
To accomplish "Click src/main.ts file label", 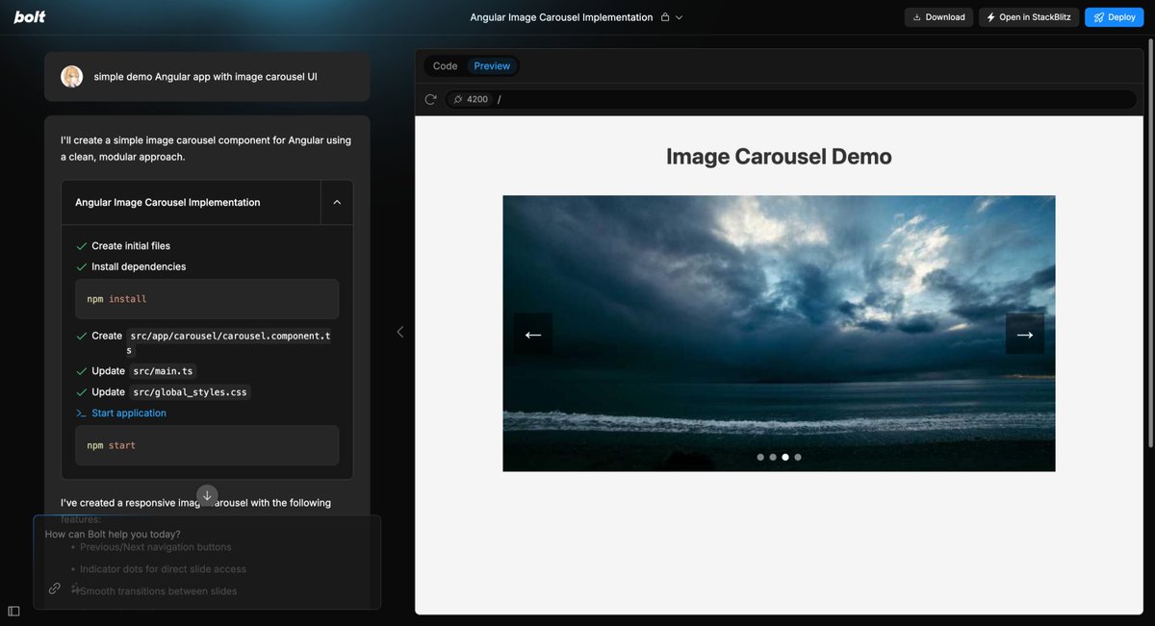I will (163, 371).
